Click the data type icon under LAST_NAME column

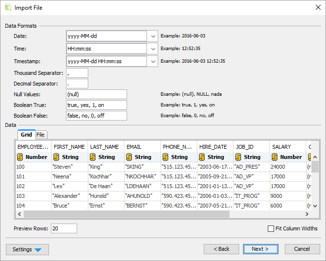click(93, 157)
